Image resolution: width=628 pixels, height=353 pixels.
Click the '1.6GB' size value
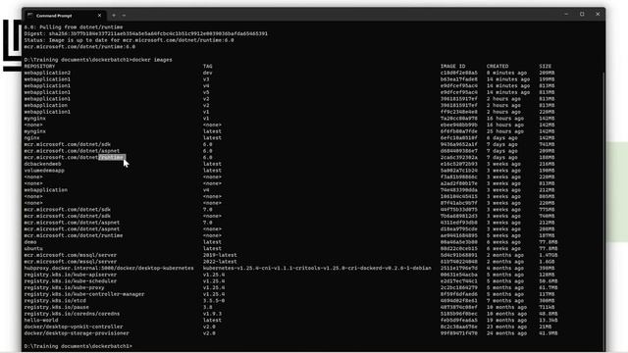pos(547,262)
